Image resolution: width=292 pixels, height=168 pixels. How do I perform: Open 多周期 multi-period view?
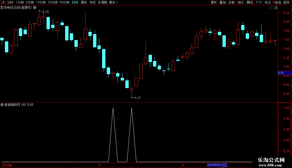(x=102, y=2)
